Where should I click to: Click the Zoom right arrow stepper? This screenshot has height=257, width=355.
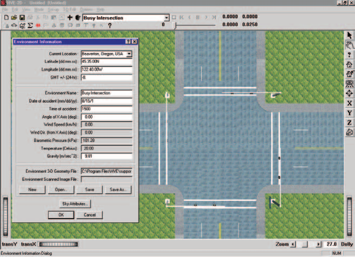318,245
